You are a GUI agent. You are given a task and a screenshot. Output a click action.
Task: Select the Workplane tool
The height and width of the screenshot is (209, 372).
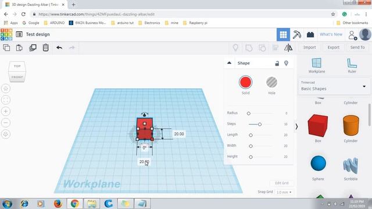pyautogui.click(x=317, y=66)
